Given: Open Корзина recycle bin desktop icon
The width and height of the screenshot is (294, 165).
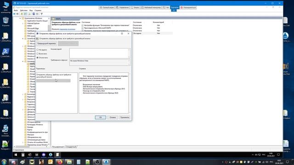Looking at the screenshot, I should [x=6, y=22].
